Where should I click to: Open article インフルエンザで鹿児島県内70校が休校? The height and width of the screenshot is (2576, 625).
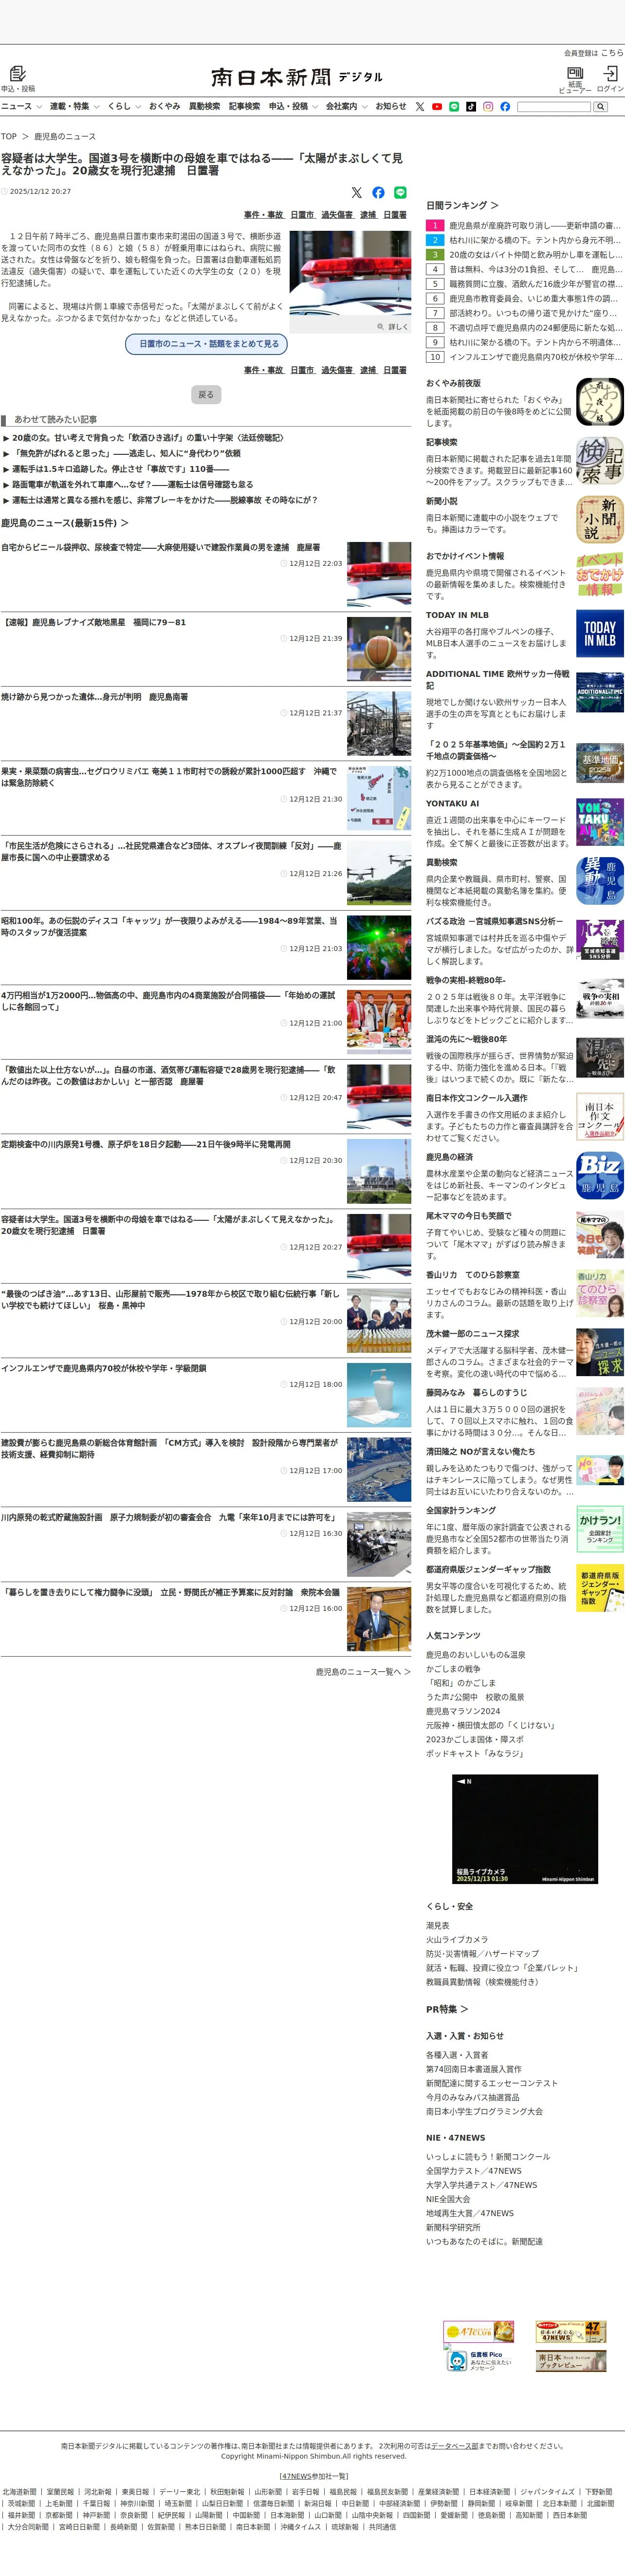pos(104,1368)
